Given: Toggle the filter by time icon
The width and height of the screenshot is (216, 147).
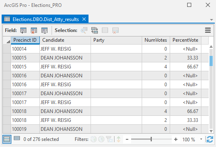Looking at the screenshot, I should [101, 139].
